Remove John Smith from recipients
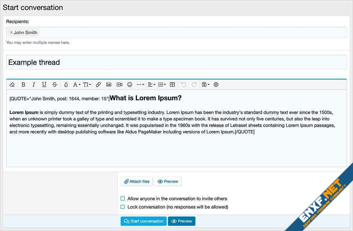The height and width of the screenshot is (231, 353). tap(11, 33)
